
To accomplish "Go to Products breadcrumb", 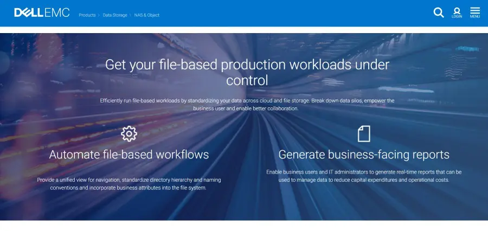I will pos(87,15).
